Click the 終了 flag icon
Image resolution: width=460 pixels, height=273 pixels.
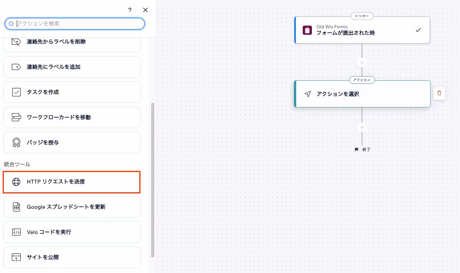click(357, 150)
